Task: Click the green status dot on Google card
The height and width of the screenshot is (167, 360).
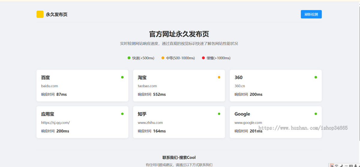Action: [x=316, y=114]
